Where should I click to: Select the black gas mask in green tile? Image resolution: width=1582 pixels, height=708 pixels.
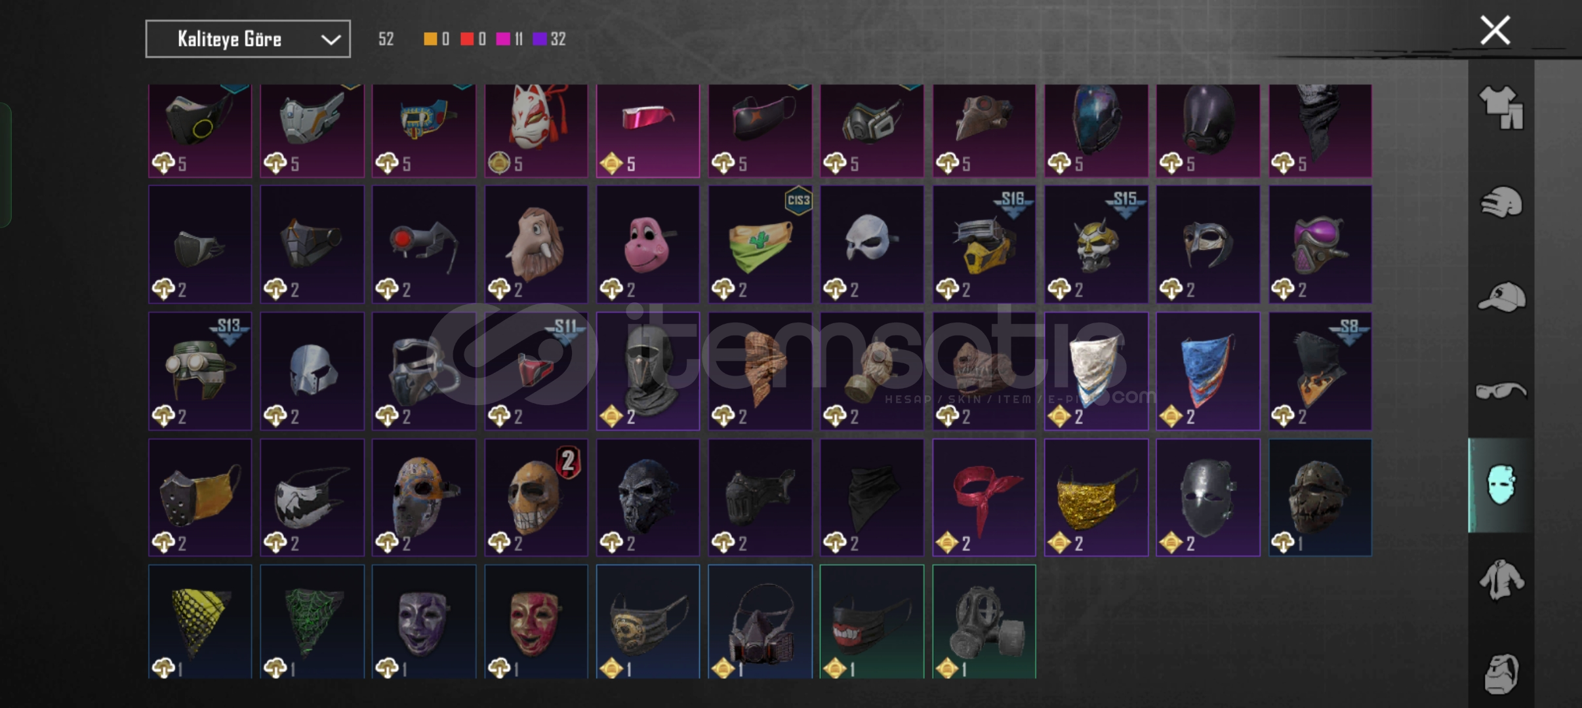[984, 621]
